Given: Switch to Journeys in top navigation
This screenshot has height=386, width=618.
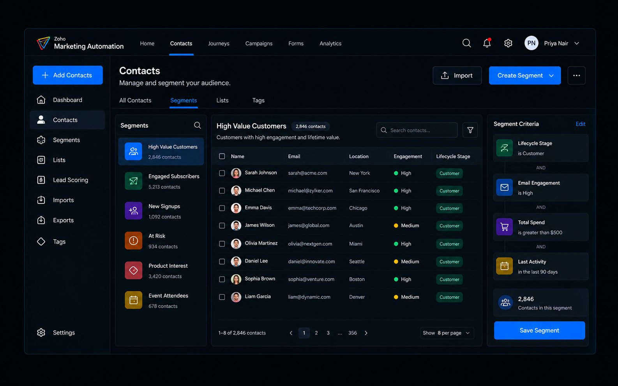Looking at the screenshot, I should pyautogui.click(x=219, y=44).
